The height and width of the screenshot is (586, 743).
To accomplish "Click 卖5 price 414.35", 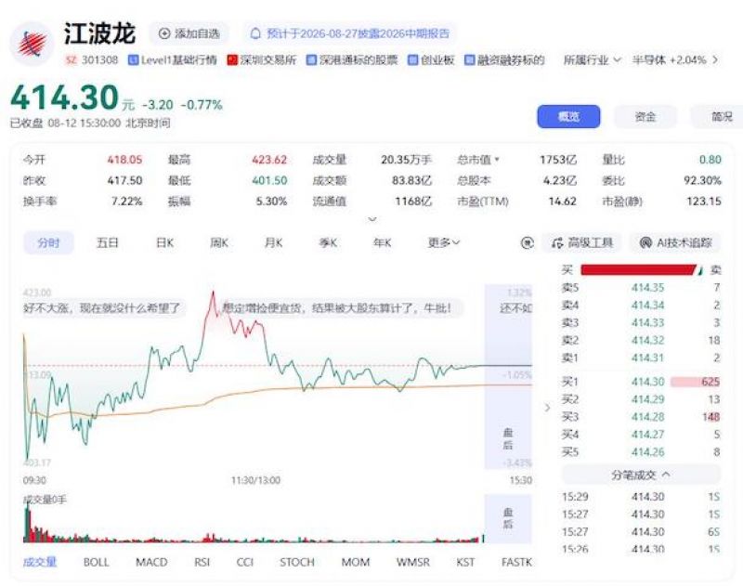I will (647, 288).
